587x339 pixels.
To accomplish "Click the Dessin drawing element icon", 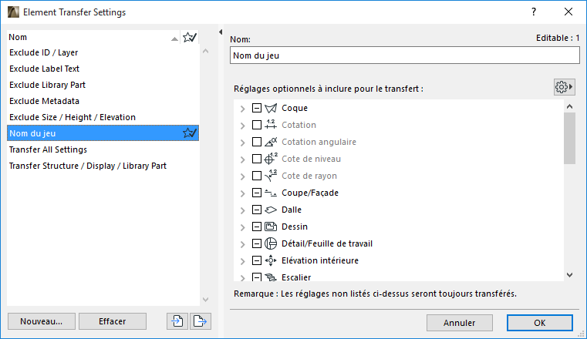I will 271,227.
